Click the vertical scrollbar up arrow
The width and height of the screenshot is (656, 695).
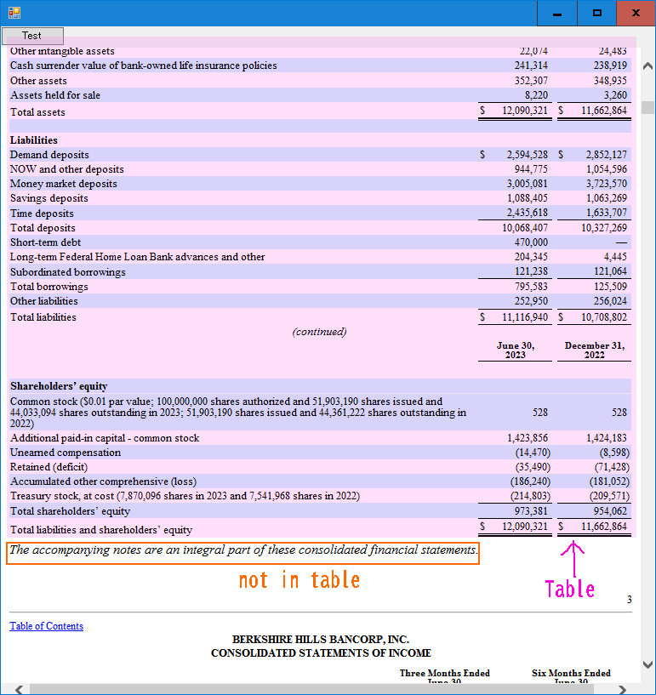click(x=647, y=66)
